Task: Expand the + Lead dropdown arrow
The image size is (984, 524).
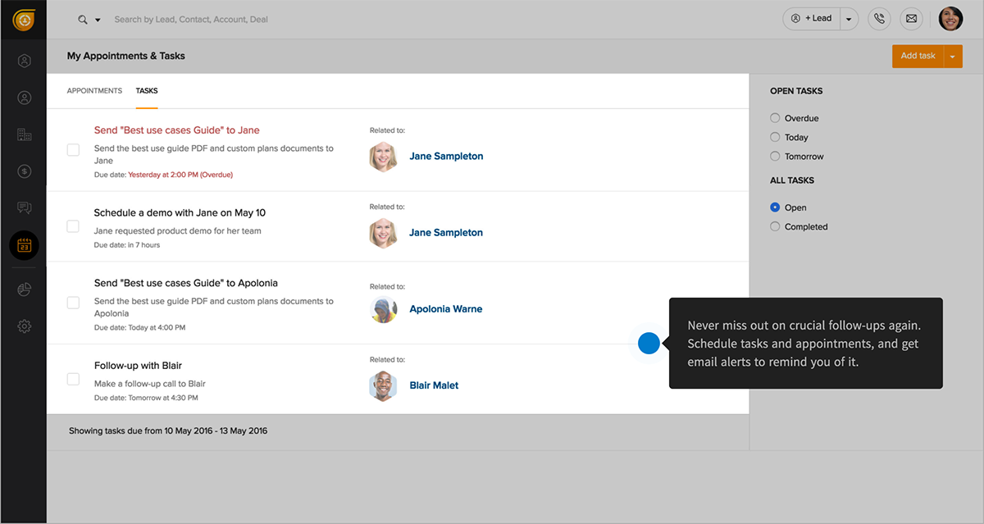Action: tap(849, 19)
